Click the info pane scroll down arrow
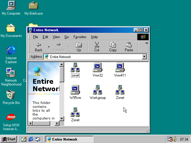Screen dimensions: 191x143 click(x=62, y=119)
